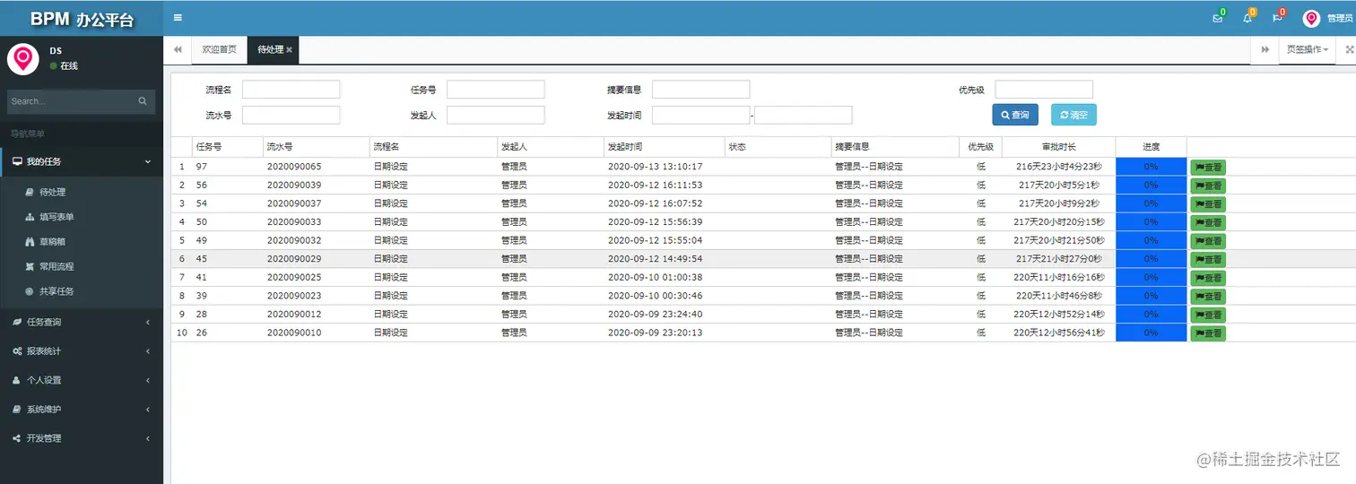Open 共享任务 in the sidebar
Image resolution: width=1356 pixels, height=484 pixels.
click(x=56, y=291)
